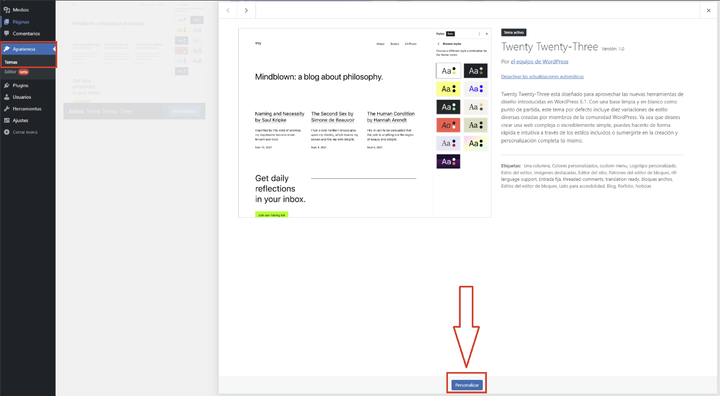Click the 'Tema activo' badge
Screen dimensions: 720x396
coord(514,32)
